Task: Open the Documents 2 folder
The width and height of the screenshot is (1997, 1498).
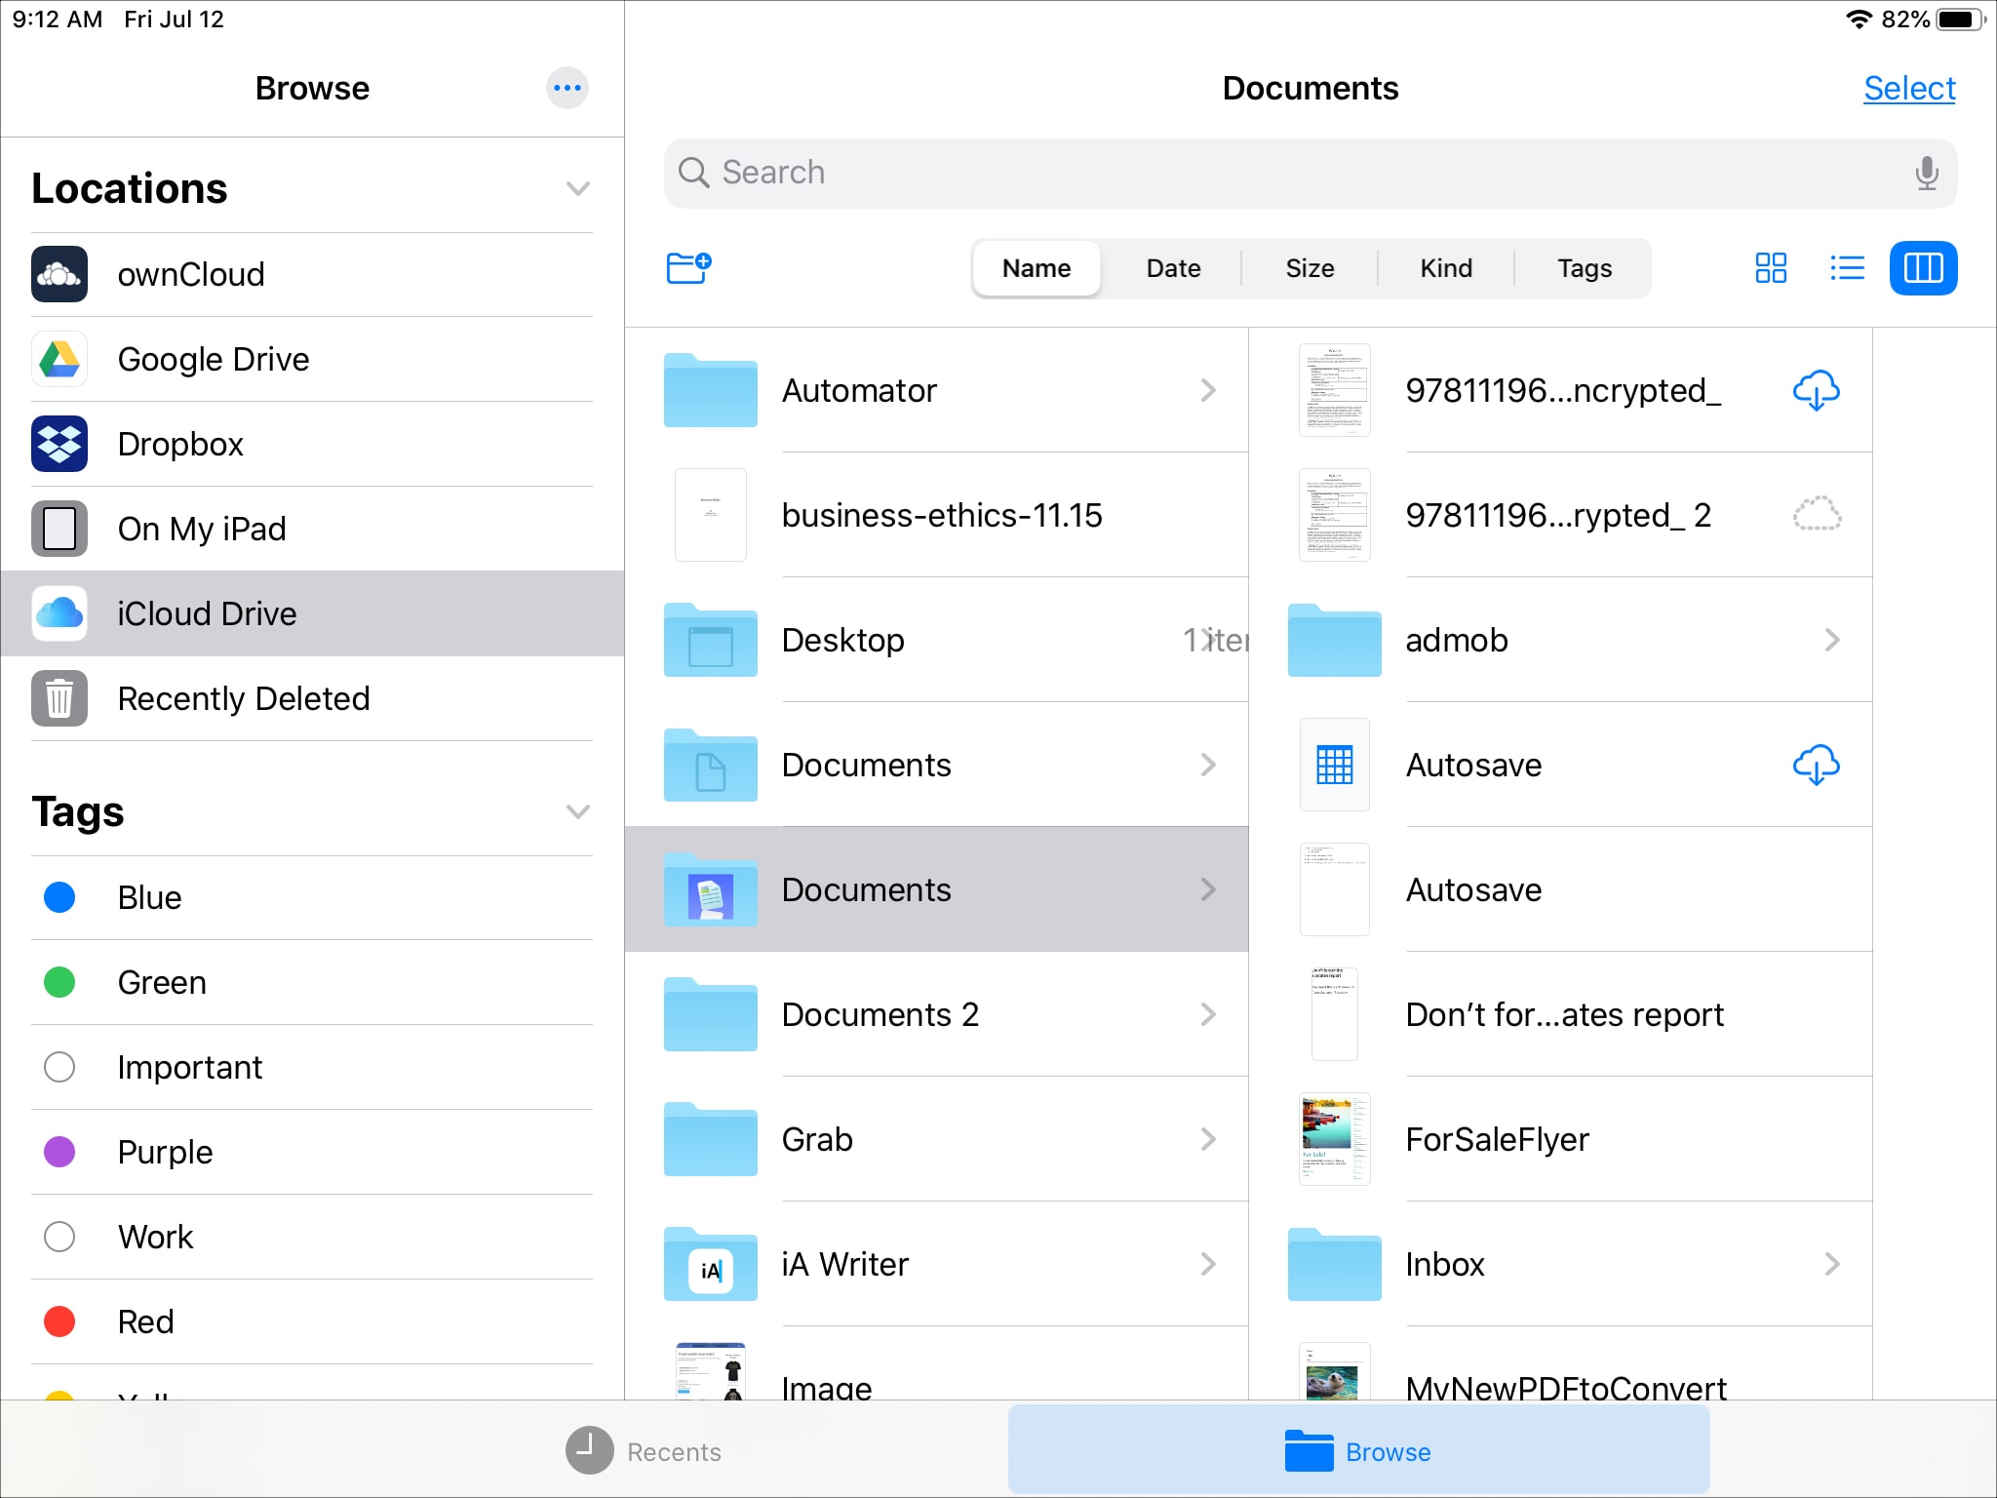Action: click(x=936, y=1014)
